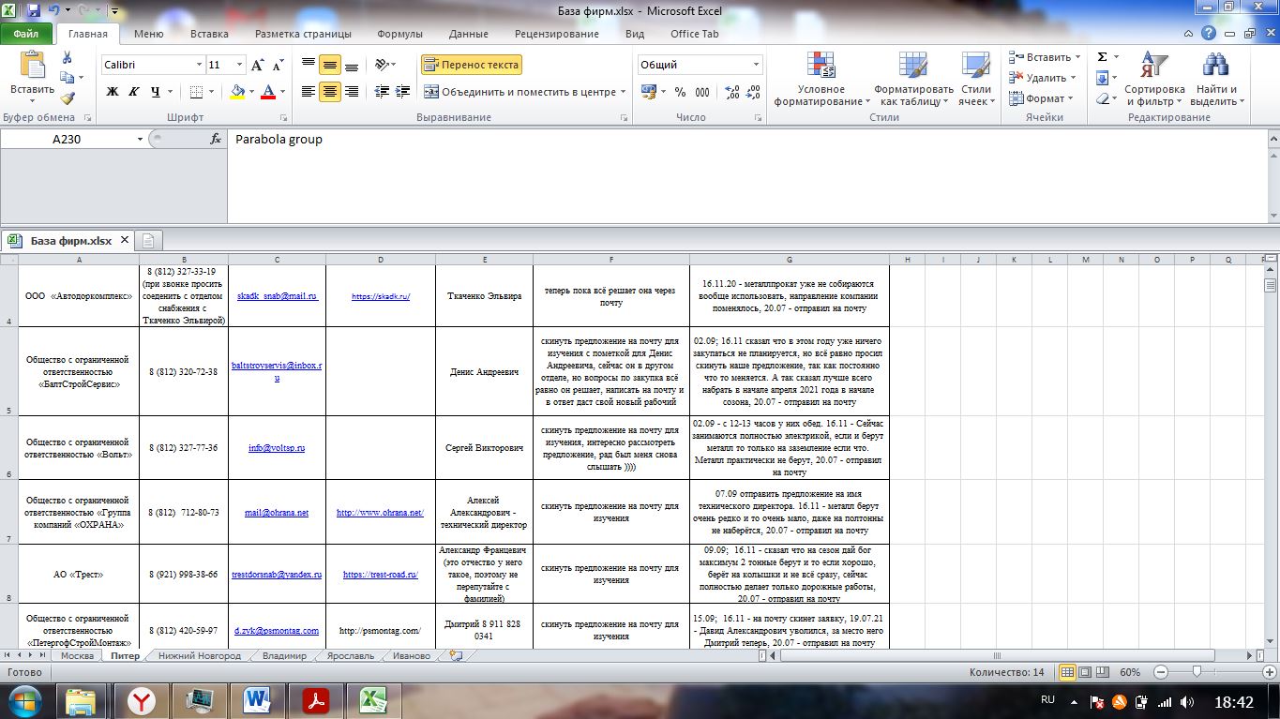Open http://www.ohrana.net/ hyperlink
This screenshot has height=719, width=1280.
tap(380, 513)
